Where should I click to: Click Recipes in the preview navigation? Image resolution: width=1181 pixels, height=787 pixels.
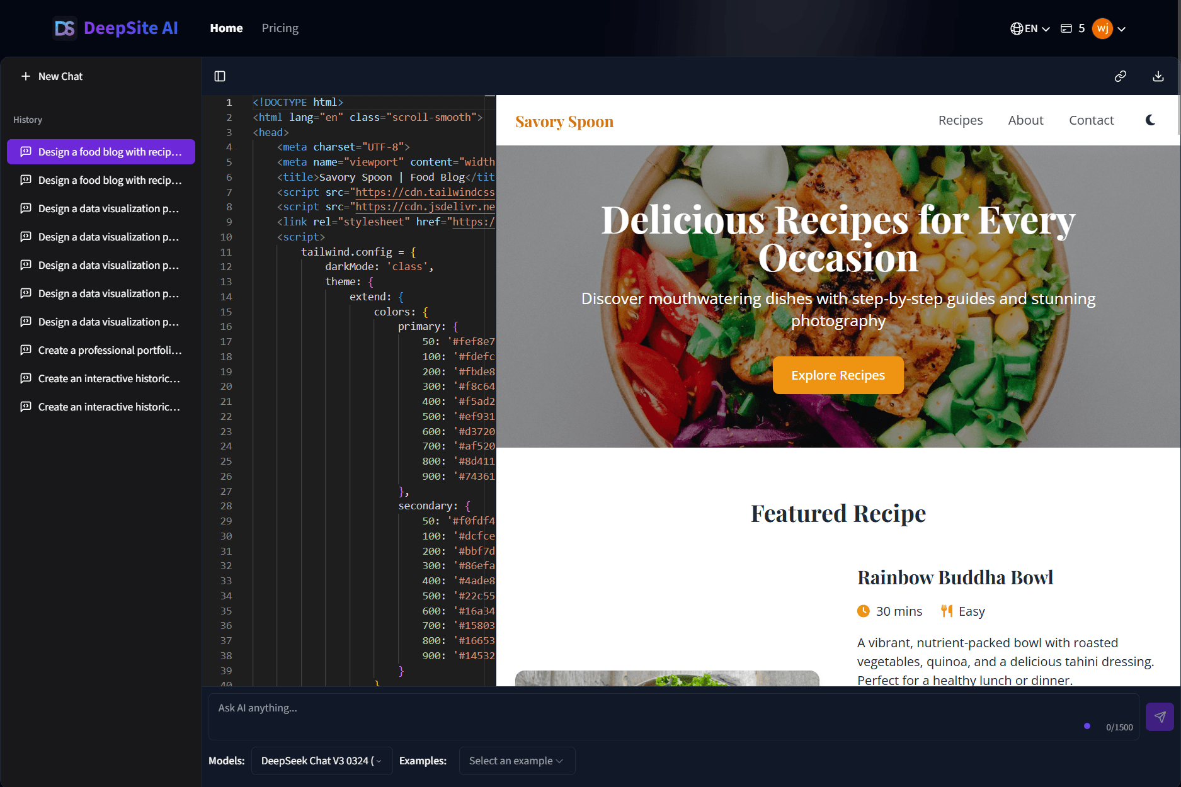click(961, 120)
